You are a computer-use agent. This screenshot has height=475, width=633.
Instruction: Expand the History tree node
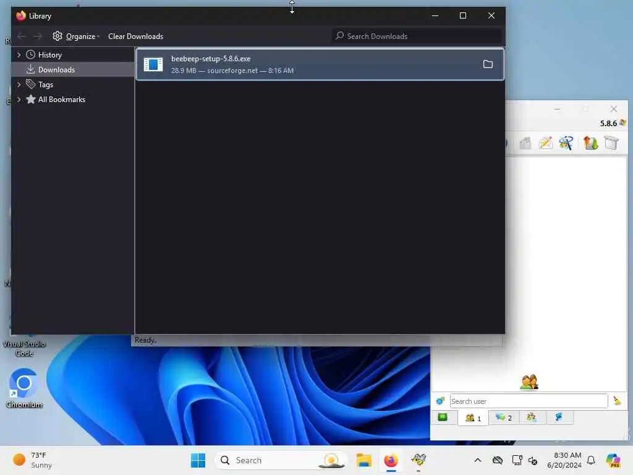pos(19,54)
